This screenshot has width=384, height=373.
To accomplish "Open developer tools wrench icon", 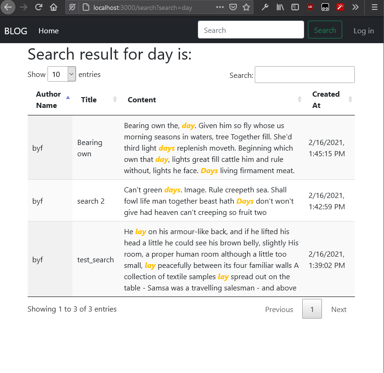I will coord(265,8).
